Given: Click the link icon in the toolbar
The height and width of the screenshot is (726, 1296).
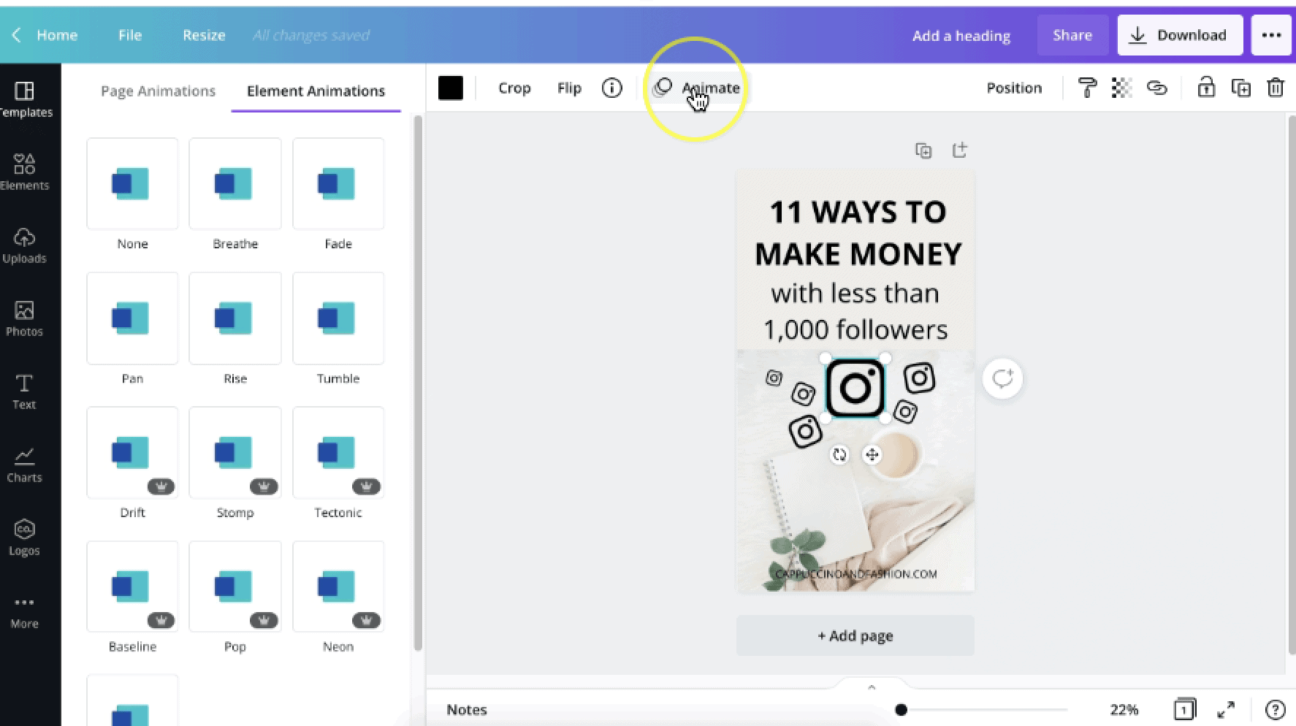Looking at the screenshot, I should [1156, 88].
